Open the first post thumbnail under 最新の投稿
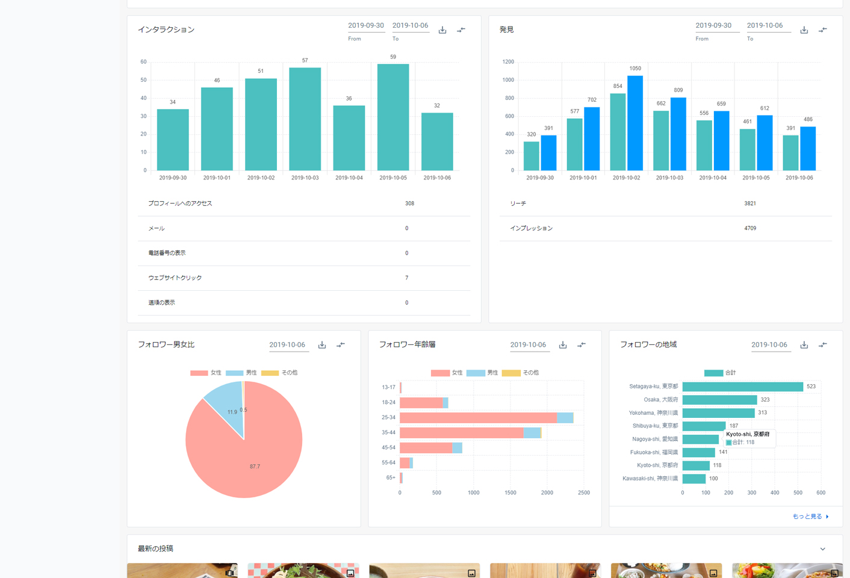 182,570
